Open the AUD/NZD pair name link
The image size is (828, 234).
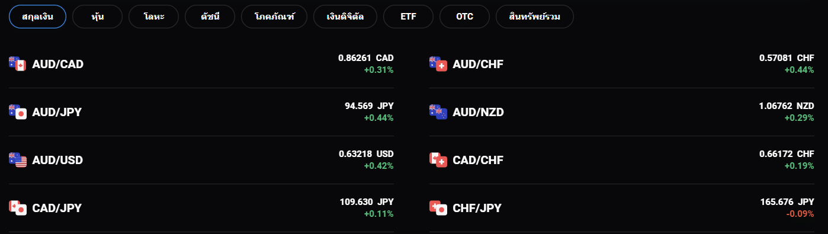click(x=478, y=112)
